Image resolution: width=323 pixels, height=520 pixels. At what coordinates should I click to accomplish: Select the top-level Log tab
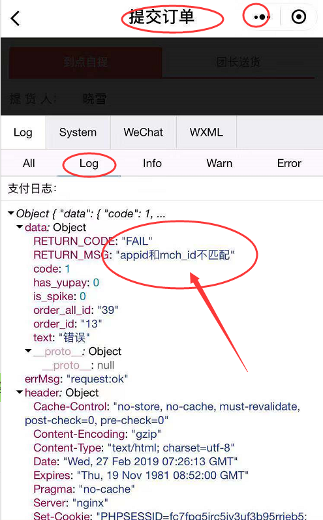pos(23,132)
